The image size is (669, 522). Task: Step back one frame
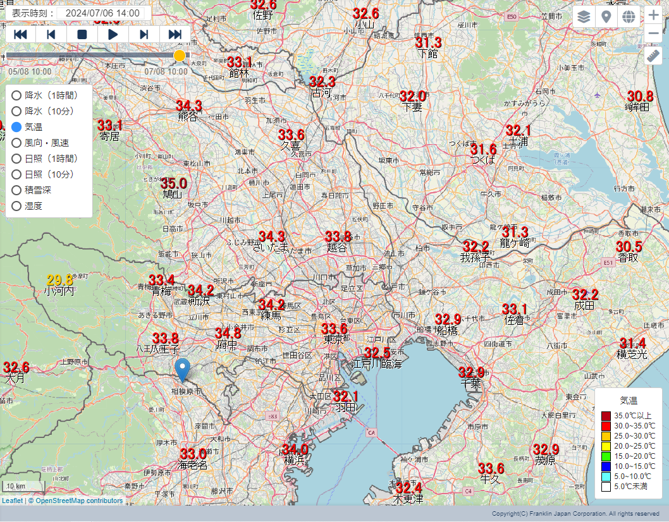pyautogui.click(x=51, y=34)
